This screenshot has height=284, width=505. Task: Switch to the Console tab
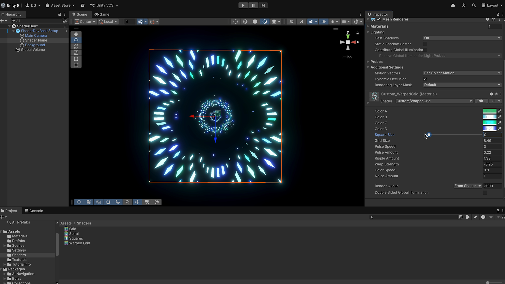pos(34,211)
